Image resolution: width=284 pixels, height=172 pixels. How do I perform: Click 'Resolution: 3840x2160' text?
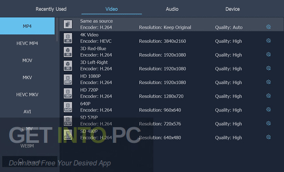tap(163, 41)
